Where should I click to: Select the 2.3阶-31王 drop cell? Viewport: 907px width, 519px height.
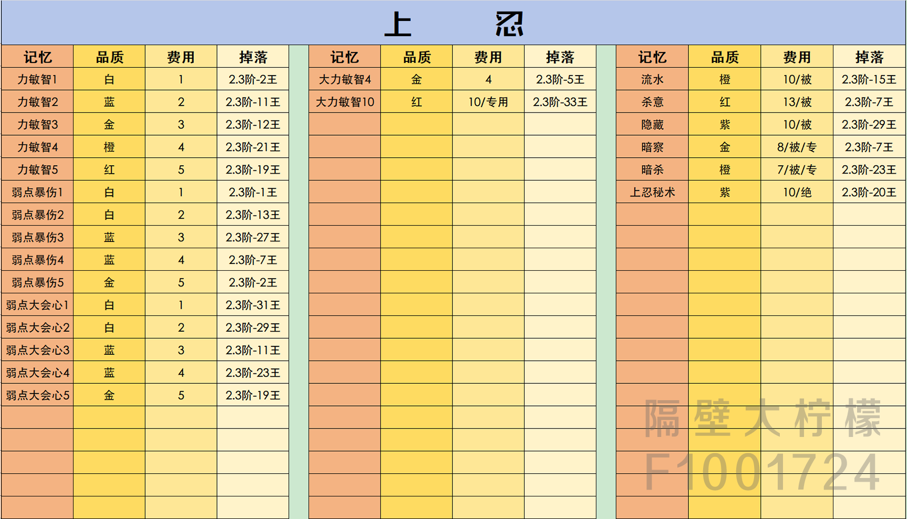(253, 305)
